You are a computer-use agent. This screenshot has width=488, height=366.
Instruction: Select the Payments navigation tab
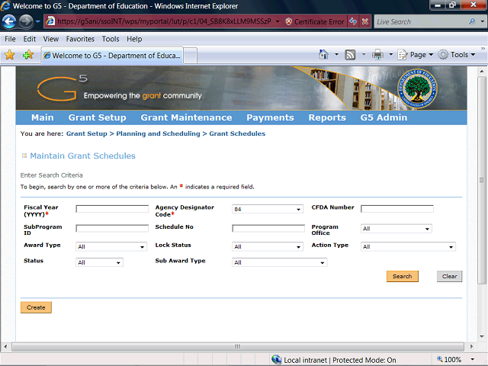coord(270,117)
